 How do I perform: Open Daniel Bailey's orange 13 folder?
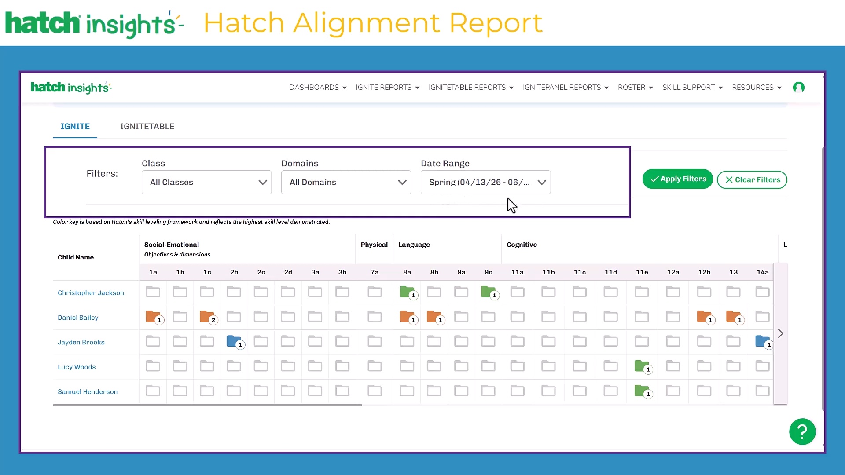(734, 317)
